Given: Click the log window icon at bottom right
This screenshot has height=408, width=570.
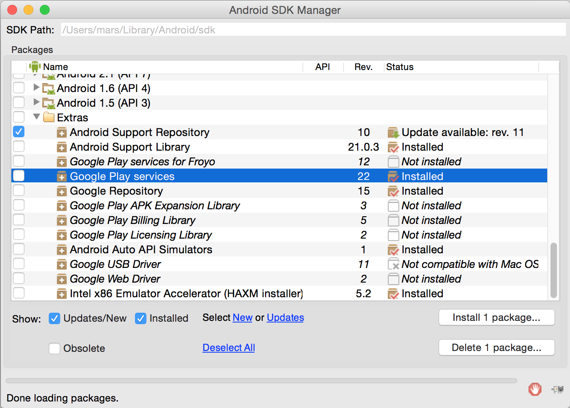Looking at the screenshot, I should pyautogui.click(x=557, y=389).
